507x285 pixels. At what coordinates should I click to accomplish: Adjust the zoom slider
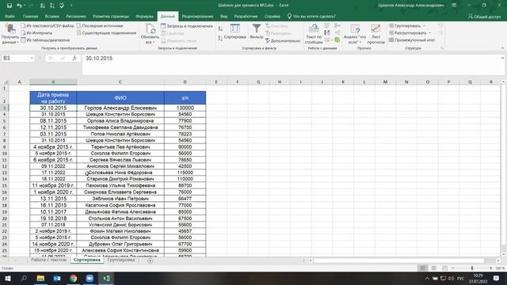(472, 268)
